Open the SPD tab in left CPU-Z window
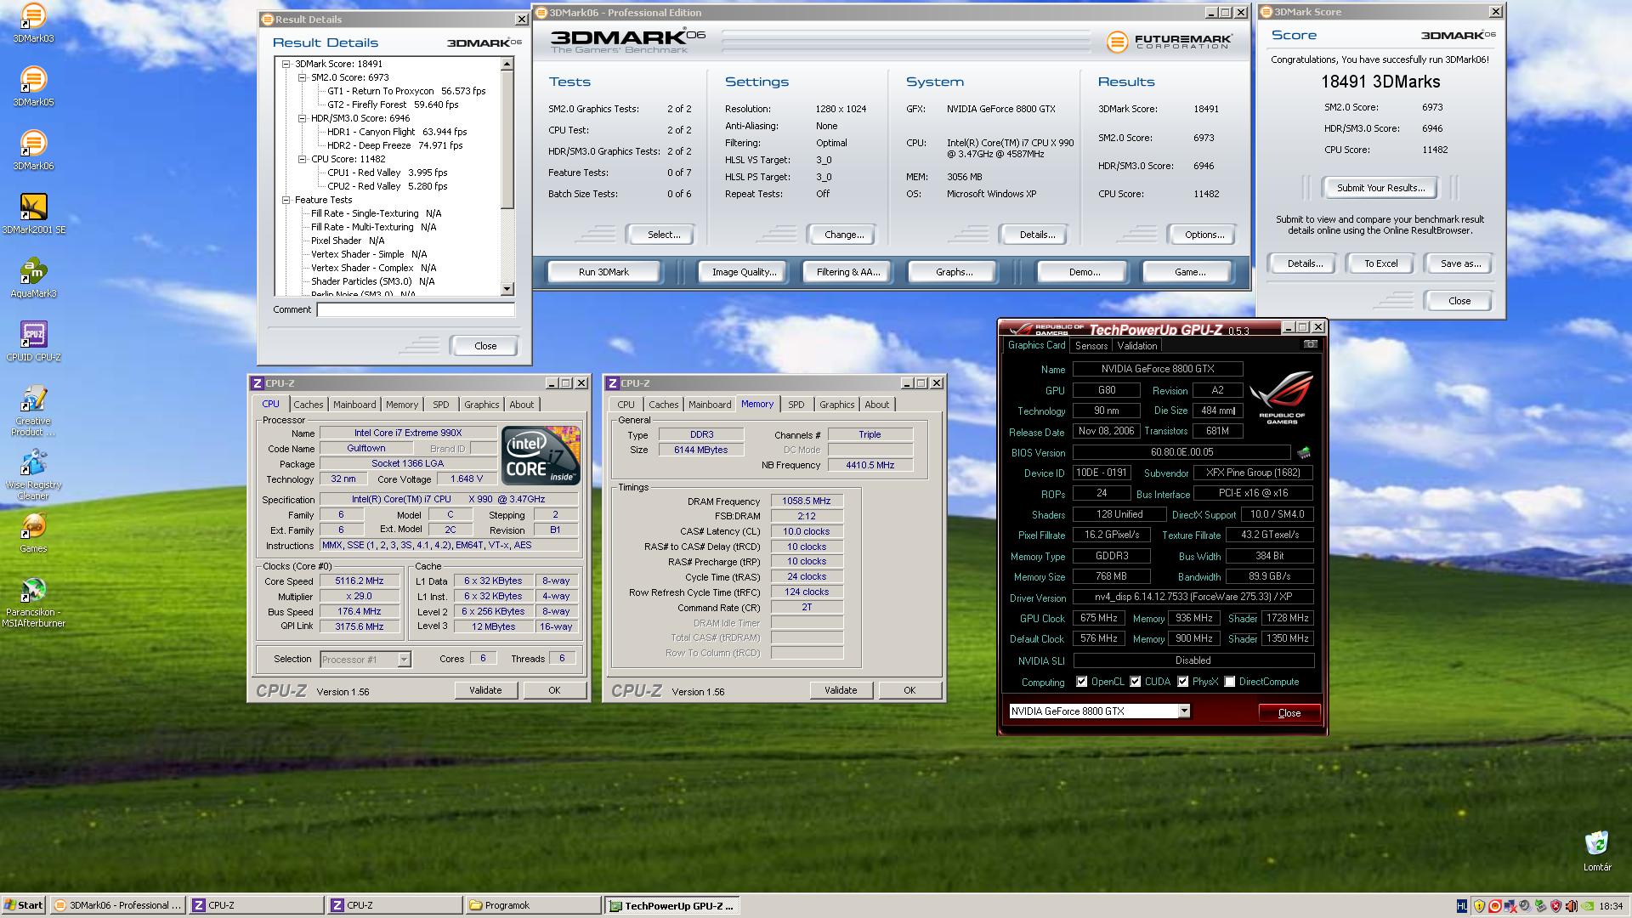The image size is (1632, 918). (440, 405)
